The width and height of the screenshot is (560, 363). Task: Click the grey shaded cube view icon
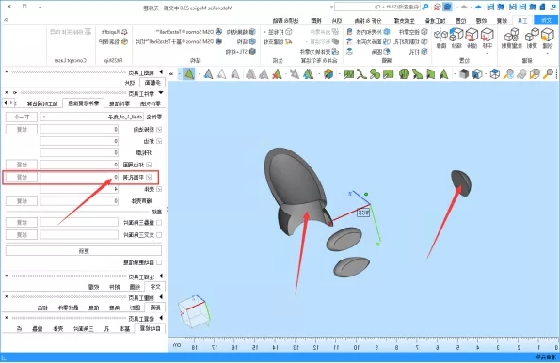click(x=464, y=74)
